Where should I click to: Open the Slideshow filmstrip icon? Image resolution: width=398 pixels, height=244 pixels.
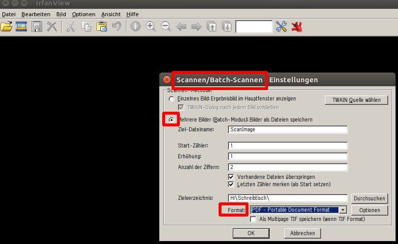point(22,26)
